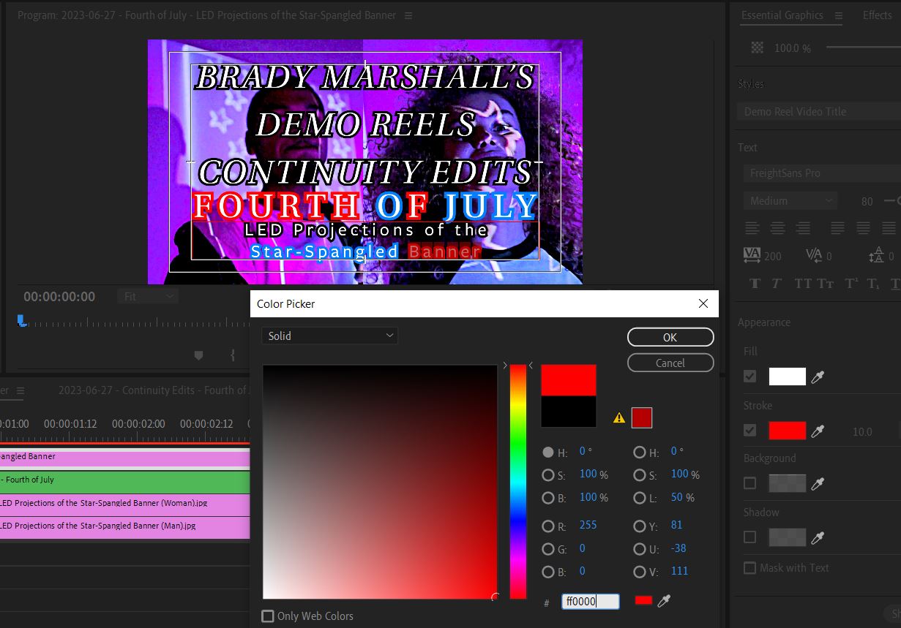The image size is (901, 628).
Task: Click the new red color preview
Action: pos(569,380)
